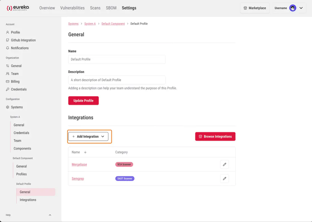Follow the System A breadcrumb link
312x222 pixels.
pos(90,24)
